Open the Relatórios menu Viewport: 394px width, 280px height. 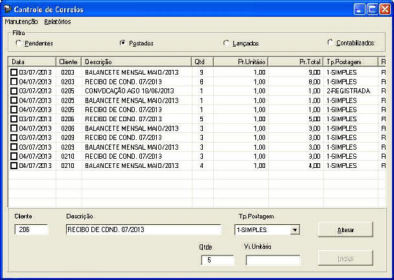(58, 21)
